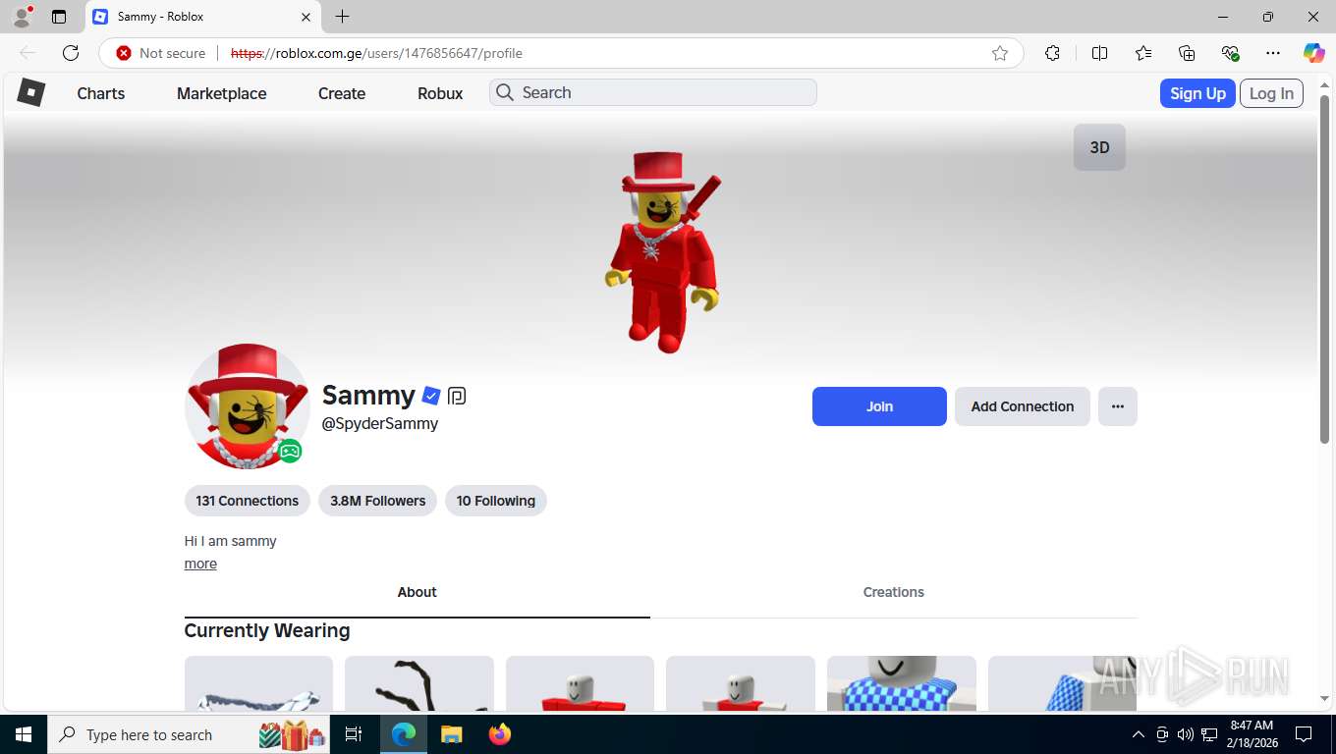Open the 3.8M Followers list
This screenshot has width=1336, height=754.
point(378,501)
